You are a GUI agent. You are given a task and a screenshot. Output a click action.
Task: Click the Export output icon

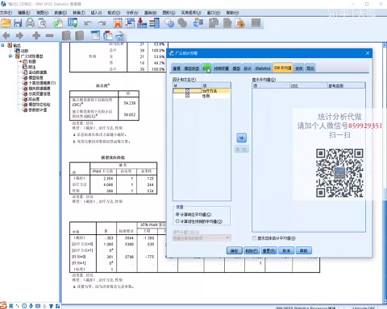coord(57,23)
